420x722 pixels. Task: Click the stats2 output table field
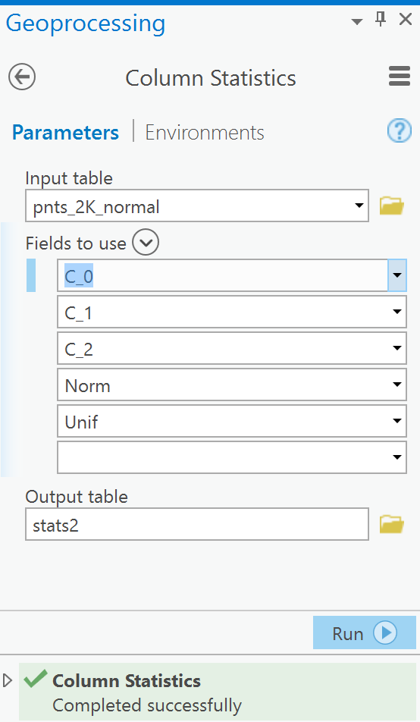(197, 524)
